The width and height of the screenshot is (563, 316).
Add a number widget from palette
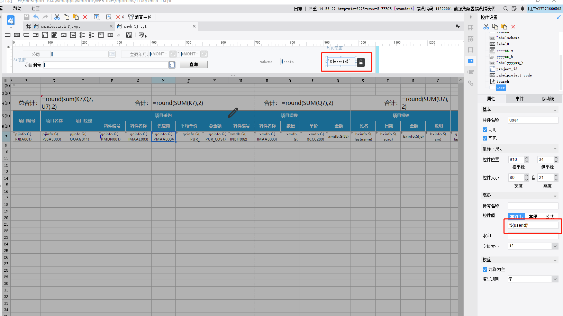point(64,35)
